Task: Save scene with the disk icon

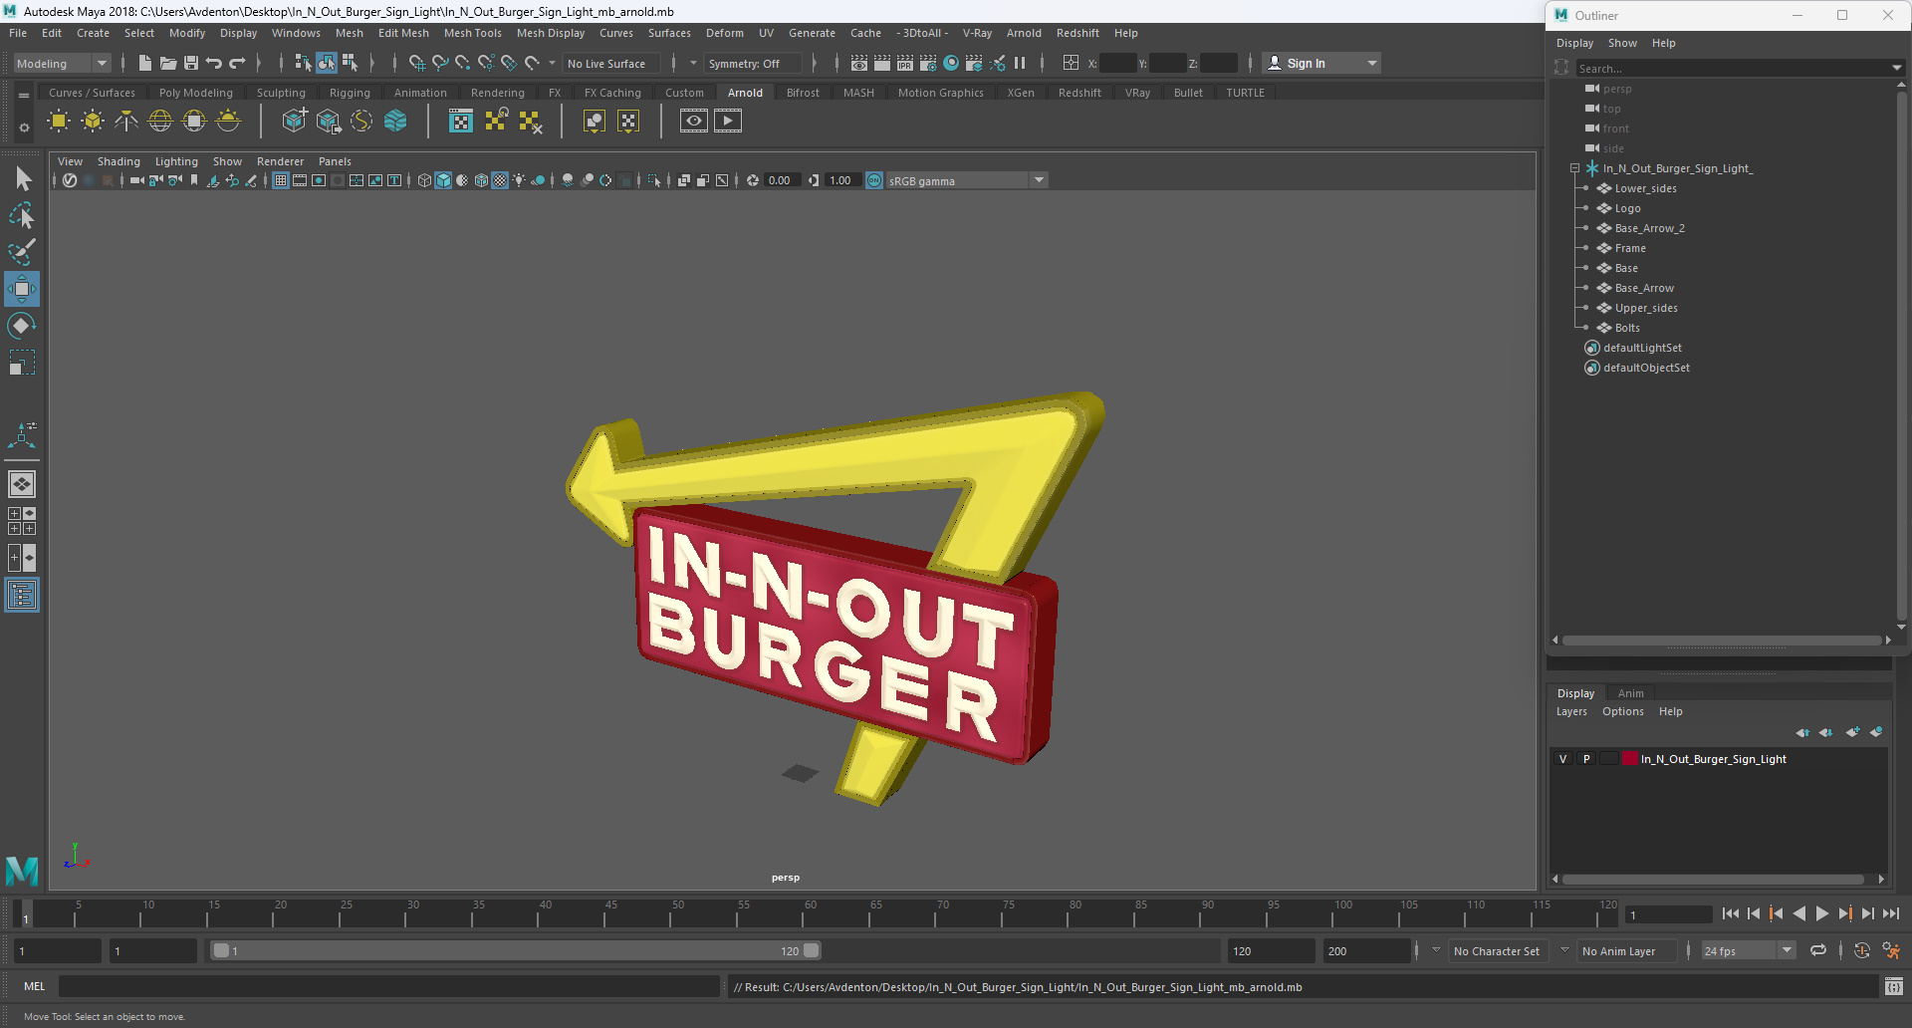Action: click(191, 63)
